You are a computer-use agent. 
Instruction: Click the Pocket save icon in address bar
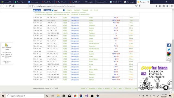[136, 6]
